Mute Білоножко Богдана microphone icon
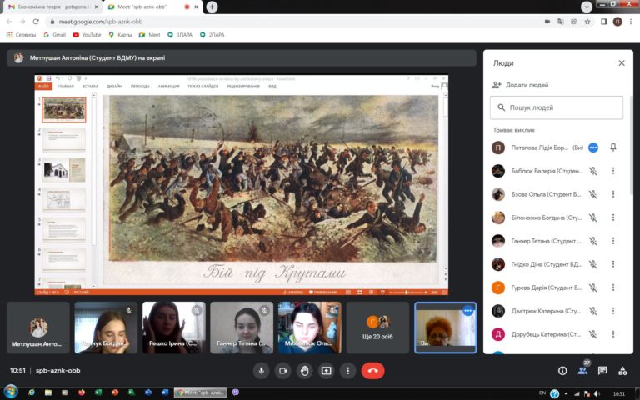 [593, 217]
